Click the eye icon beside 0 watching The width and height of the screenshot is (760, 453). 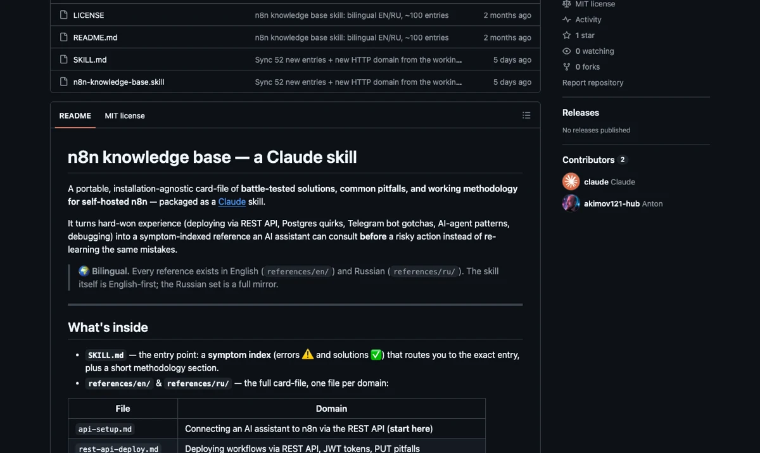pyautogui.click(x=567, y=51)
